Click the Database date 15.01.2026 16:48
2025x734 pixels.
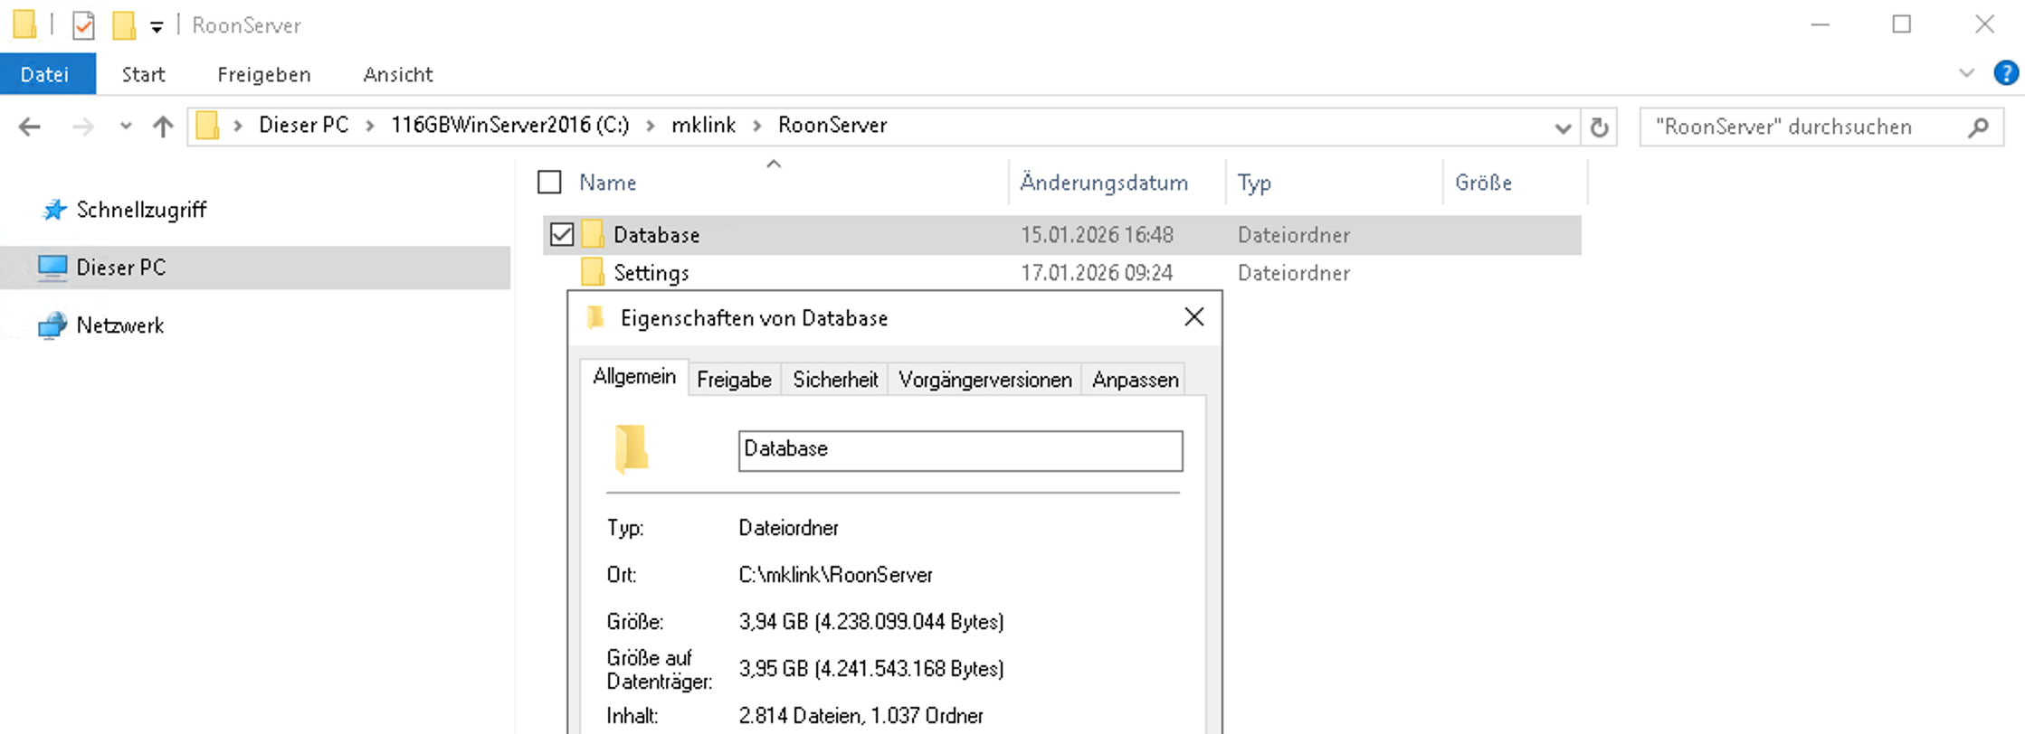1097,235
